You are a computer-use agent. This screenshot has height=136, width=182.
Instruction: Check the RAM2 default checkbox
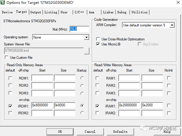point(97,85)
